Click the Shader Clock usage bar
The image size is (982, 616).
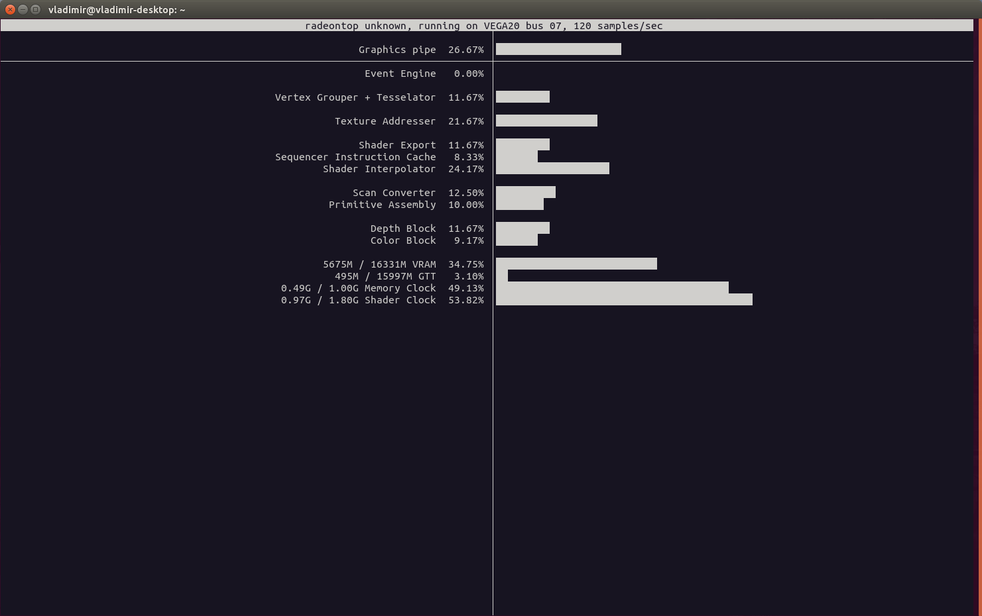click(x=622, y=299)
